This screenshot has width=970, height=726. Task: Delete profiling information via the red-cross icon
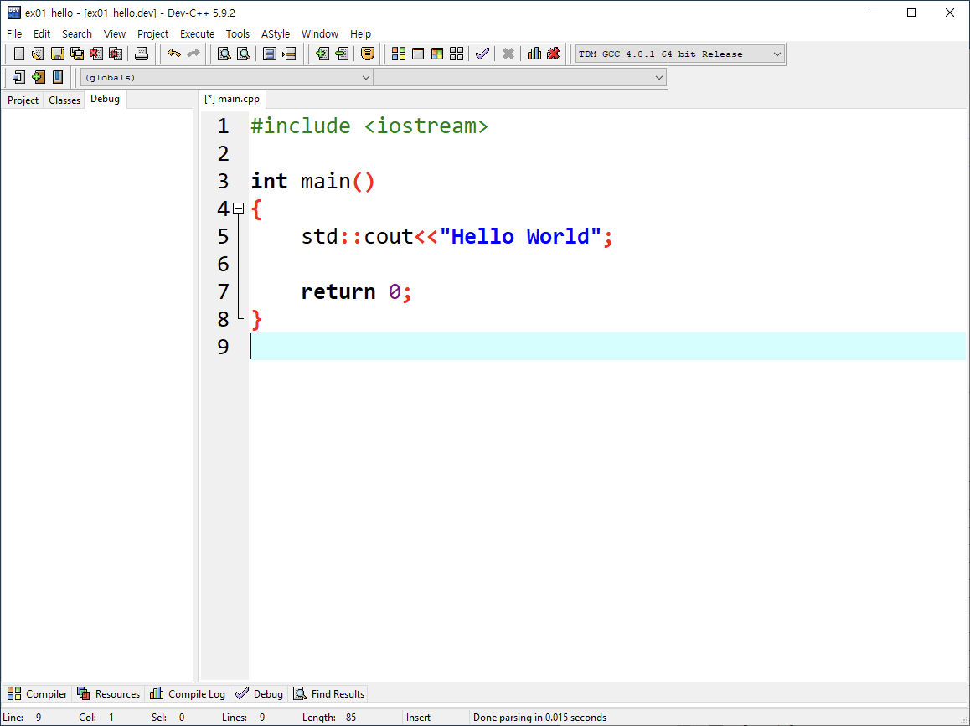(x=554, y=53)
